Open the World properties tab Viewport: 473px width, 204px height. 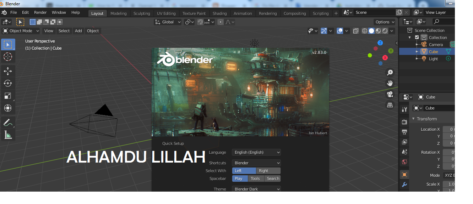point(404,162)
